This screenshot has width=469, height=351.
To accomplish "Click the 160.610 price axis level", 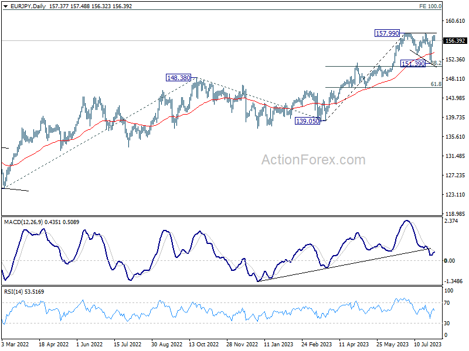I will pyautogui.click(x=456, y=21).
